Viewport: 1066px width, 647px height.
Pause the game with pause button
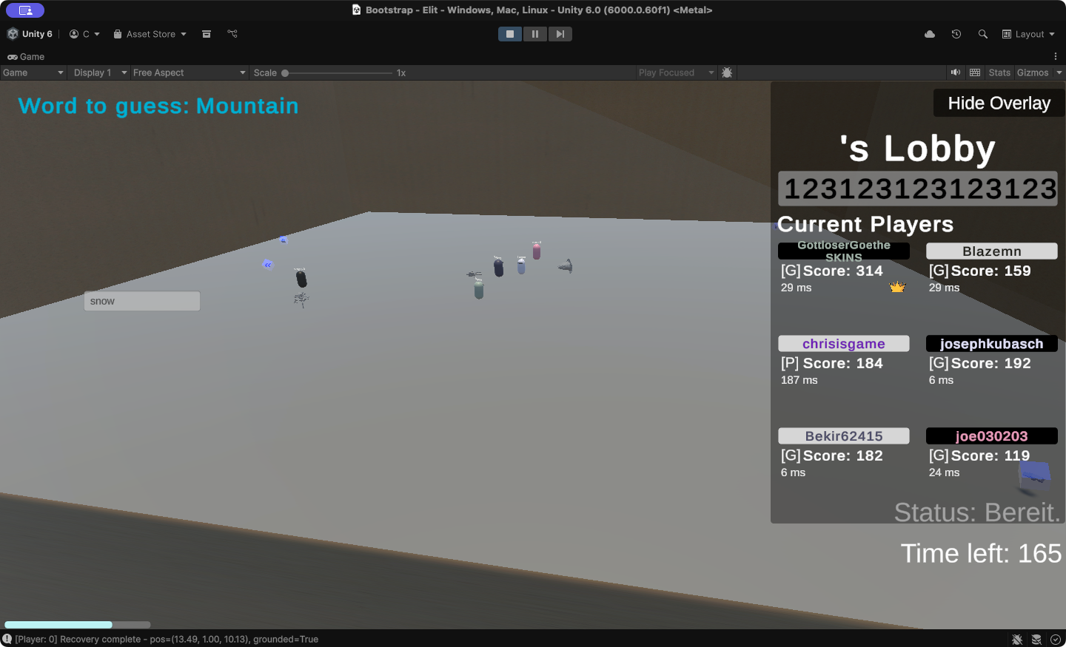click(535, 34)
